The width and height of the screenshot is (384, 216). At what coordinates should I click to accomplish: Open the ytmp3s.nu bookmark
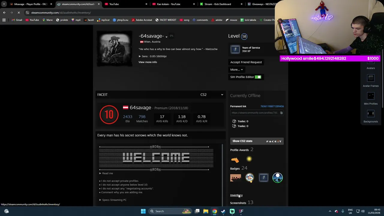(120, 20)
